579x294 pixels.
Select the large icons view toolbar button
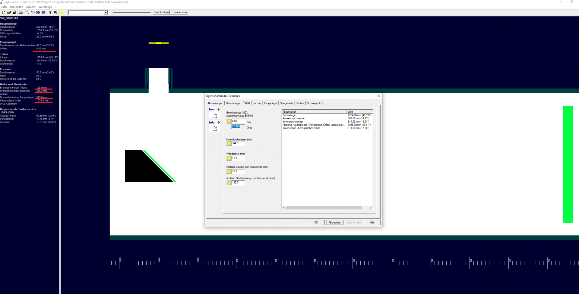(x=27, y=12)
